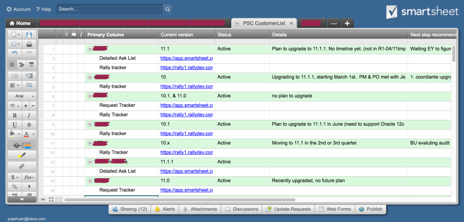Select the PSC CustomerList tab
The width and height of the screenshot is (464, 222).
point(263,23)
